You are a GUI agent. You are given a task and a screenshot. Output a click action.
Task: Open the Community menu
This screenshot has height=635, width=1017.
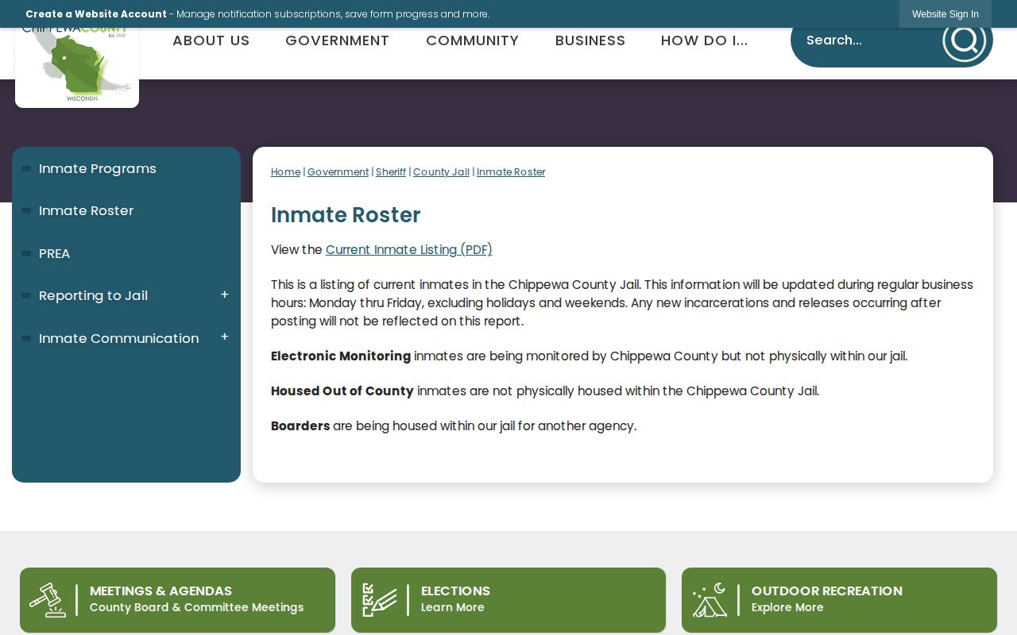(472, 40)
